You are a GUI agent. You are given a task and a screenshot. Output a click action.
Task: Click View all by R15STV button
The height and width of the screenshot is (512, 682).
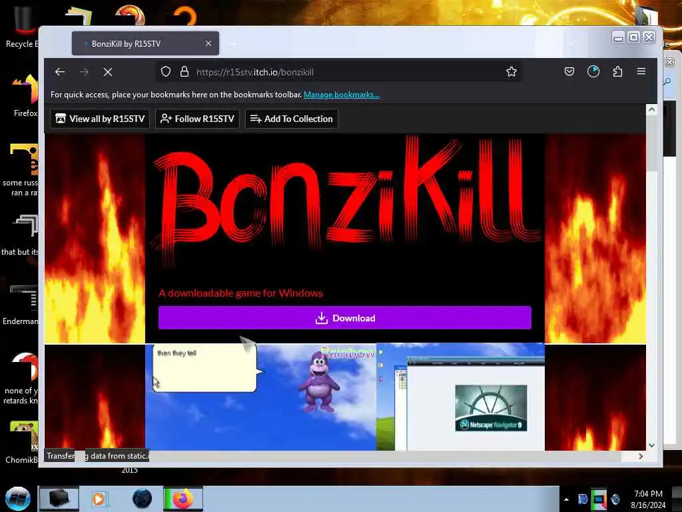(100, 119)
